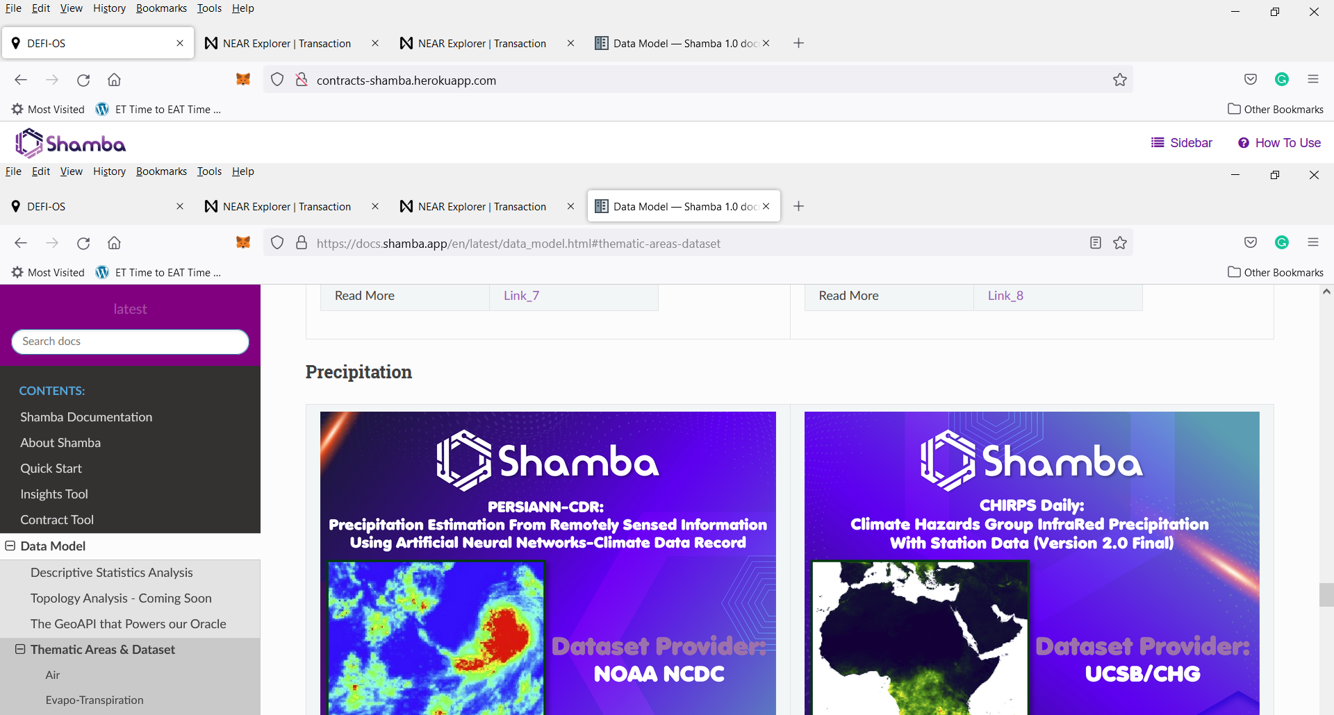This screenshot has width=1334, height=715.
Task: Open hamburger menu in lower browser window
Action: pyautogui.click(x=1313, y=242)
